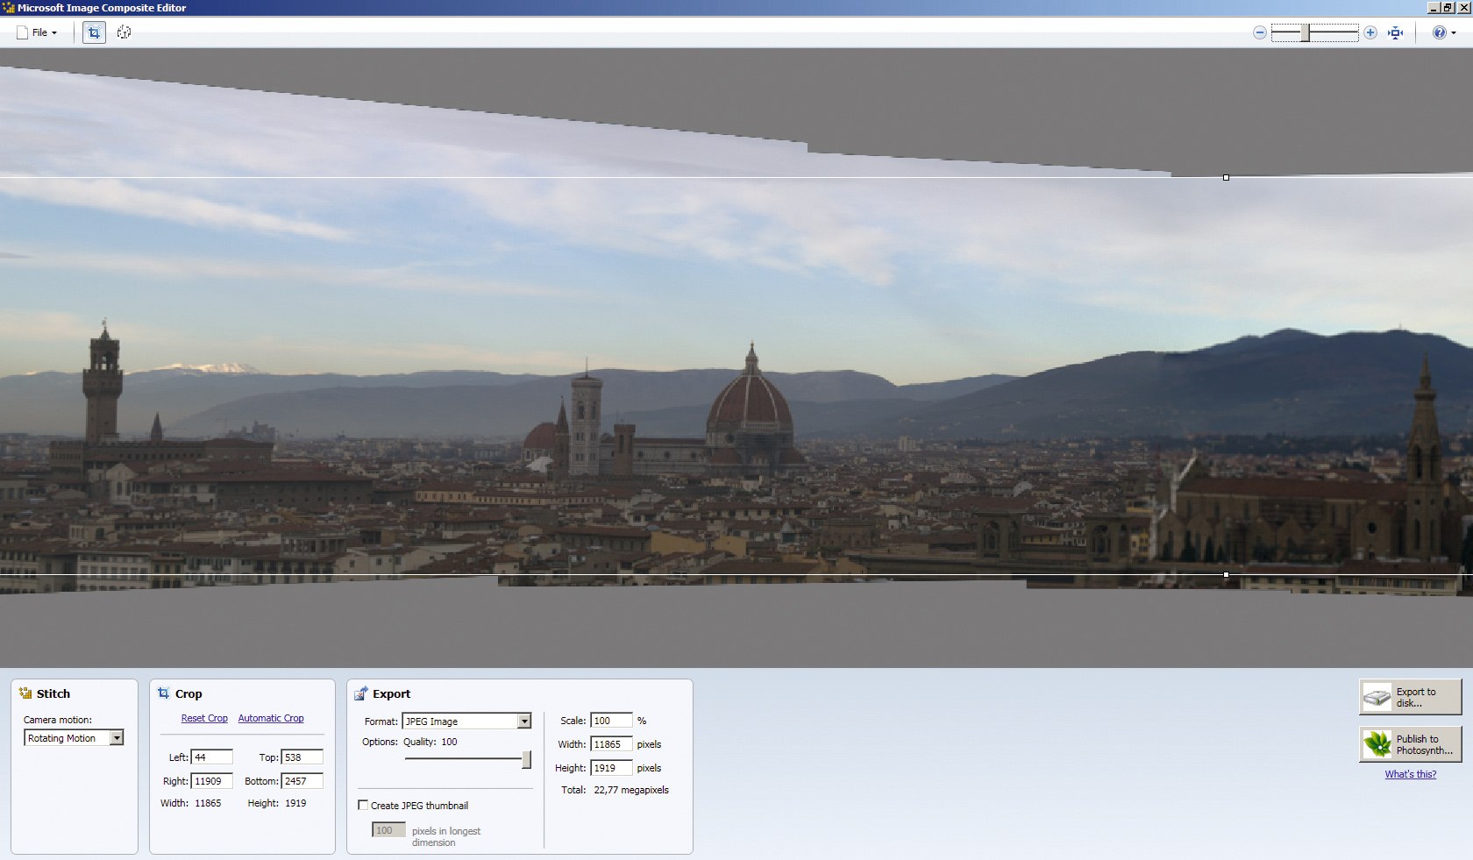
Task: Open the Camera motion dropdown
Action: 74,738
